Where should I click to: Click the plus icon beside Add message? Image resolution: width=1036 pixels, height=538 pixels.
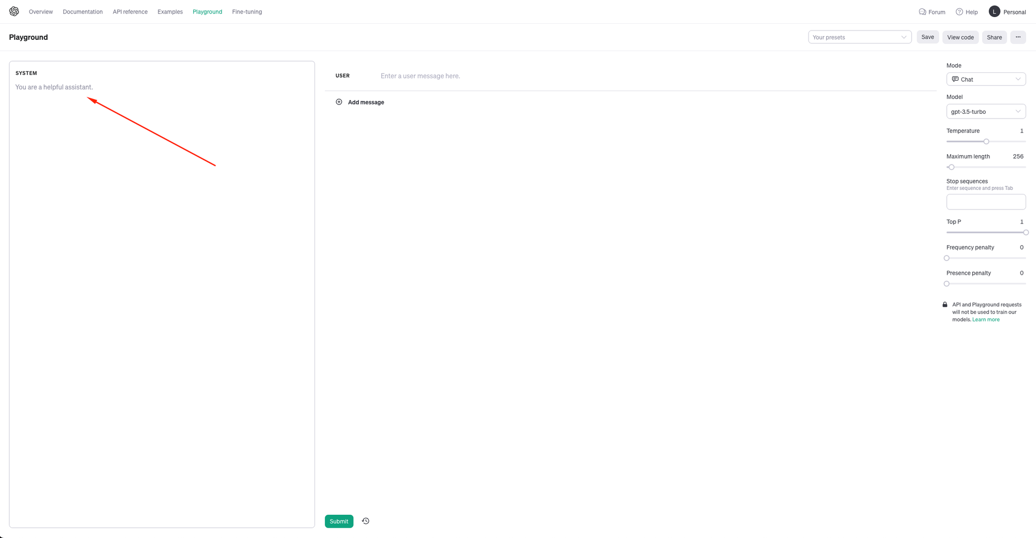(339, 102)
